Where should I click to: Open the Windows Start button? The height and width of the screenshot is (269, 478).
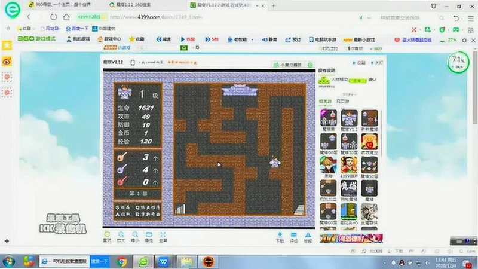[x=9, y=262]
